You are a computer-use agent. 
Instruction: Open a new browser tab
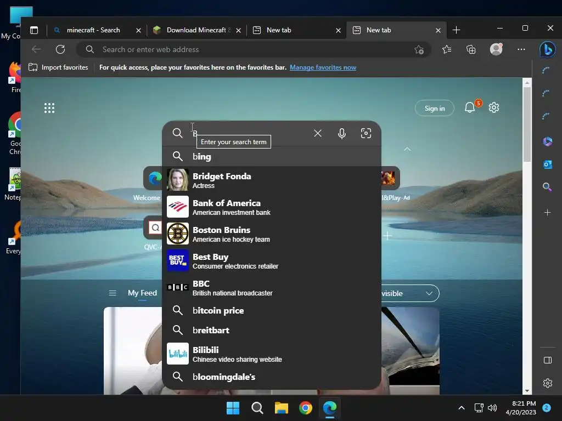[x=456, y=30]
